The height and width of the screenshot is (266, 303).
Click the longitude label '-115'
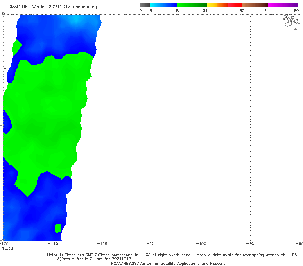[53, 243]
